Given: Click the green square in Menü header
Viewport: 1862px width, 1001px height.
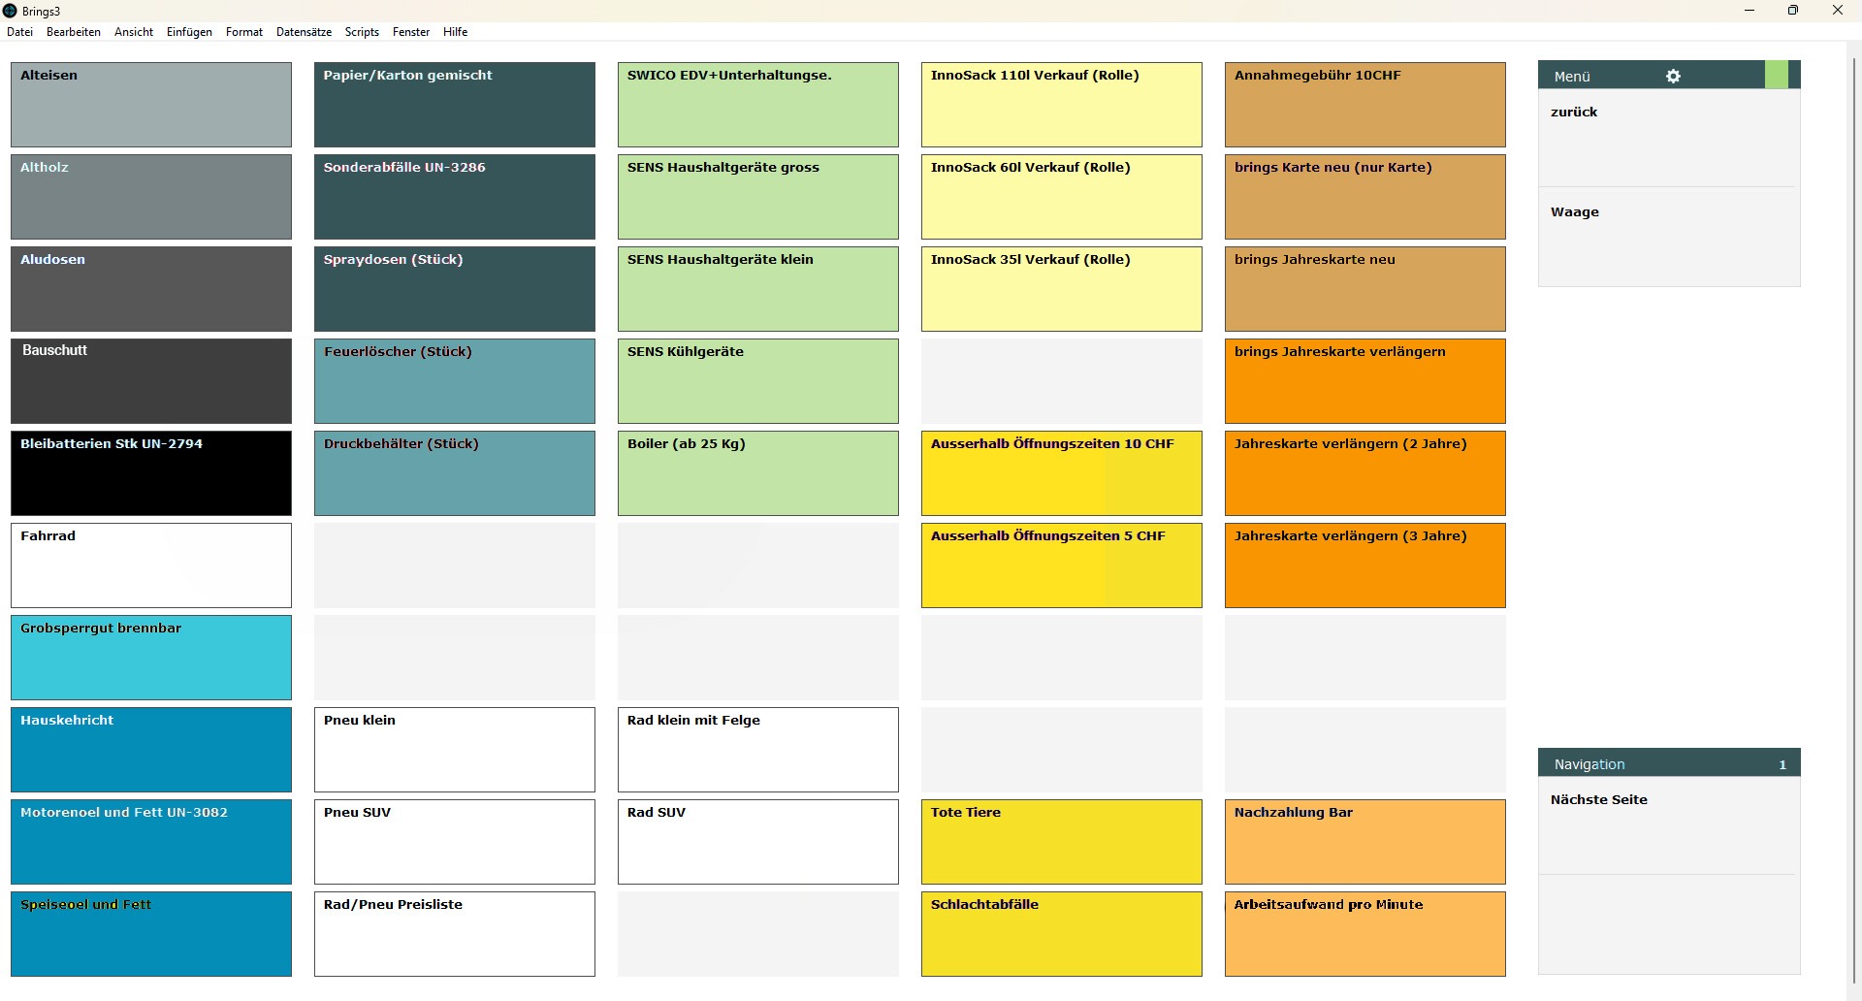Looking at the screenshot, I should (1776, 76).
